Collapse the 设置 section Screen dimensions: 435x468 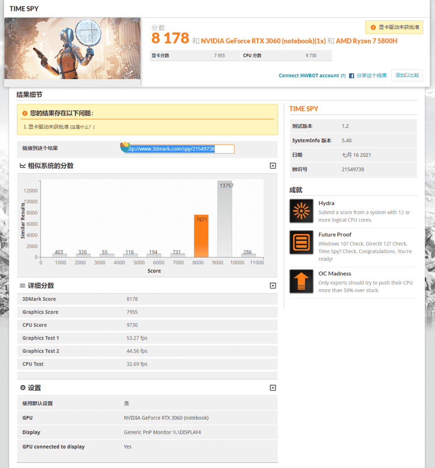point(273,388)
